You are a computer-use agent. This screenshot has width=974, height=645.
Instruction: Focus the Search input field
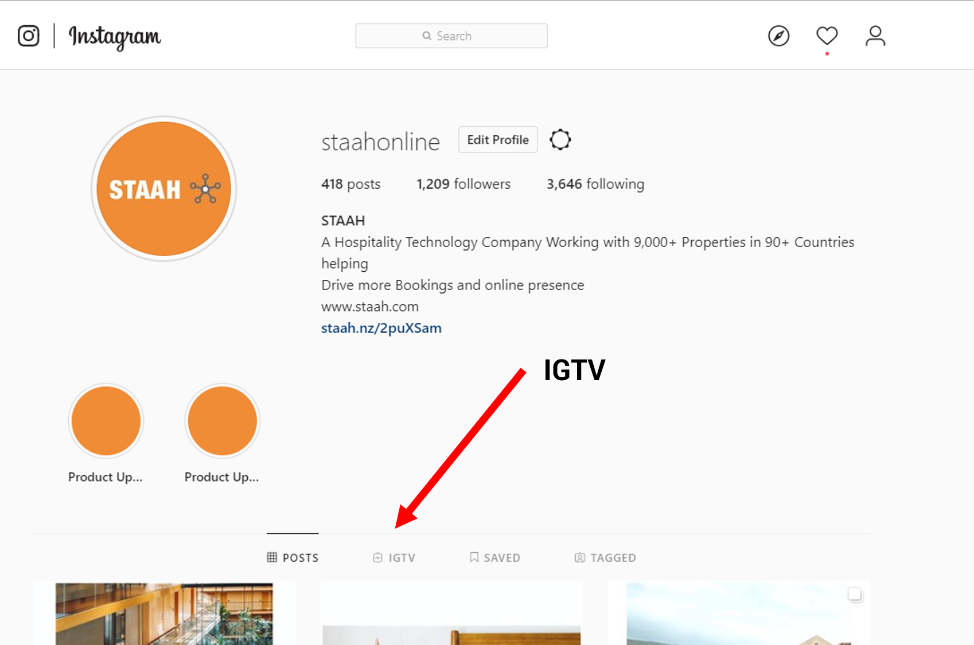pyautogui.click(x=451, y=36)
